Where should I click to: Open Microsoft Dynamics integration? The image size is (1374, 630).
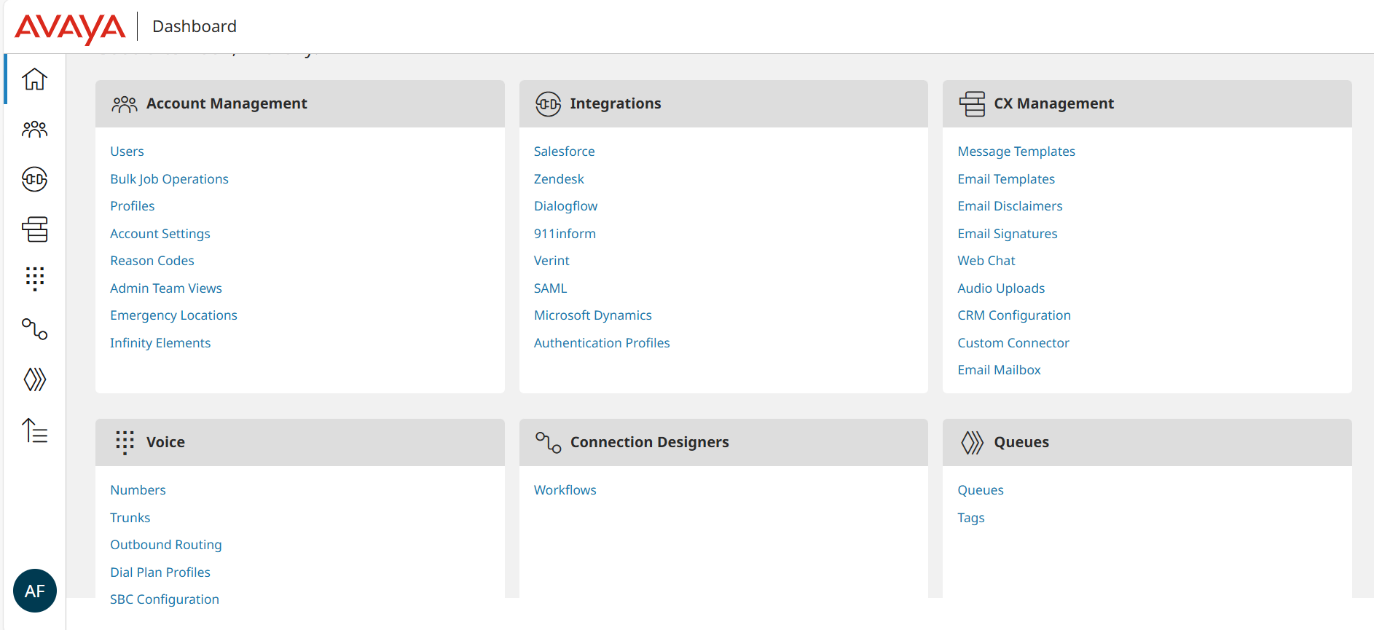(592, 315)
